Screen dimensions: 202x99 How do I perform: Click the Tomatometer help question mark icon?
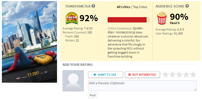(x=93, y=6)
